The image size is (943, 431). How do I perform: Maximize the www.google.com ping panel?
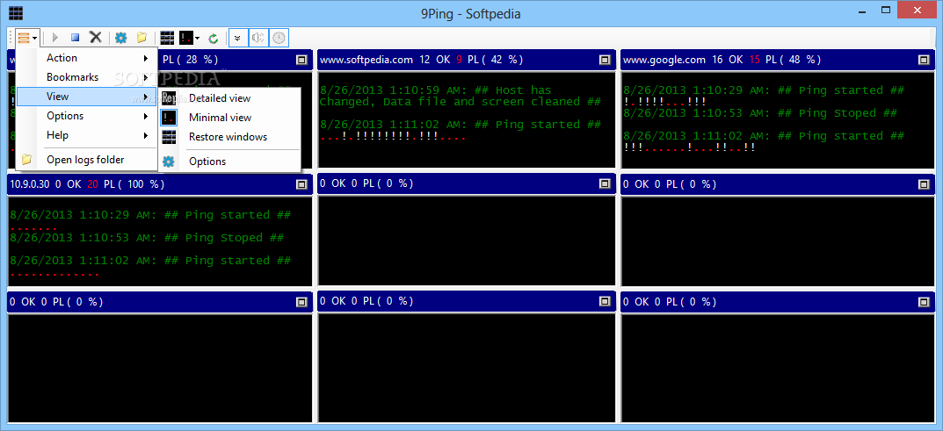pos(924,60)
